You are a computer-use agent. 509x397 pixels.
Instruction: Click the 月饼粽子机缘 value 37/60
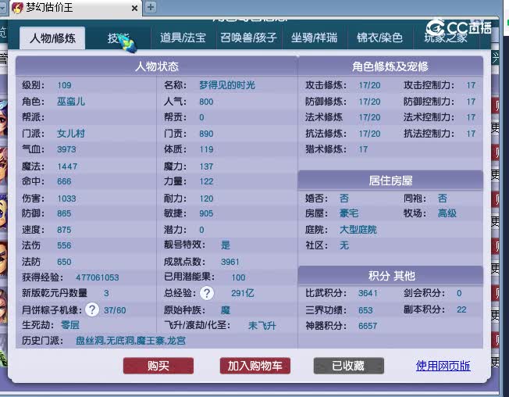(115, 310)
